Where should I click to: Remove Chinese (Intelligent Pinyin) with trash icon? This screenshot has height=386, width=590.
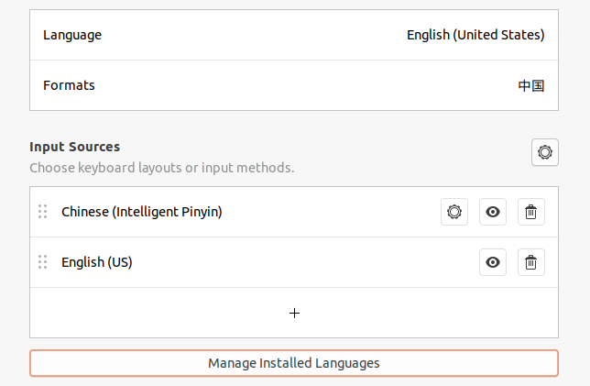click(530, 212)
